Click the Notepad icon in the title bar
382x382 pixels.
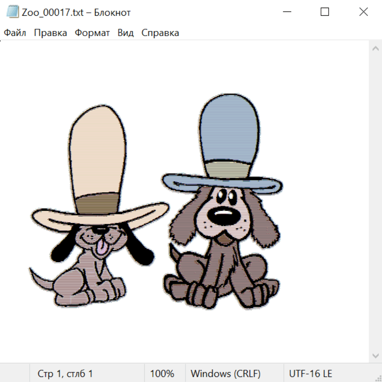[x=13, y=12]
